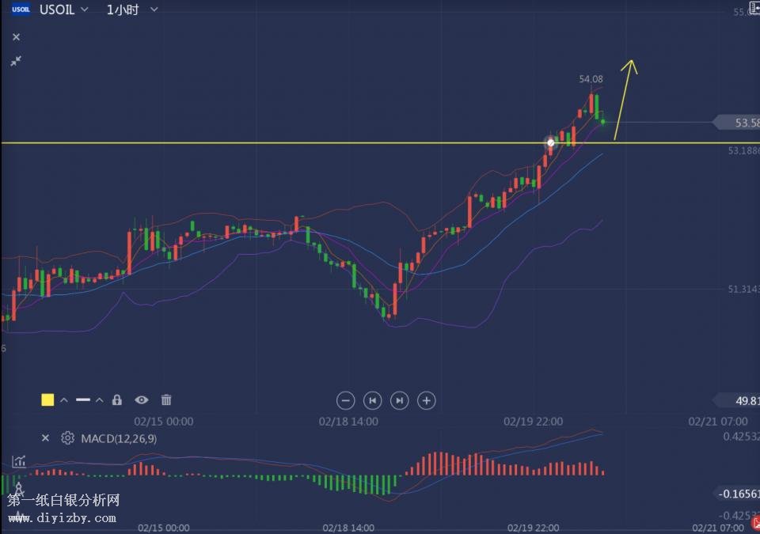Toggle drawing visibility with the eye icon
The image size is (760, 534).
142,400
